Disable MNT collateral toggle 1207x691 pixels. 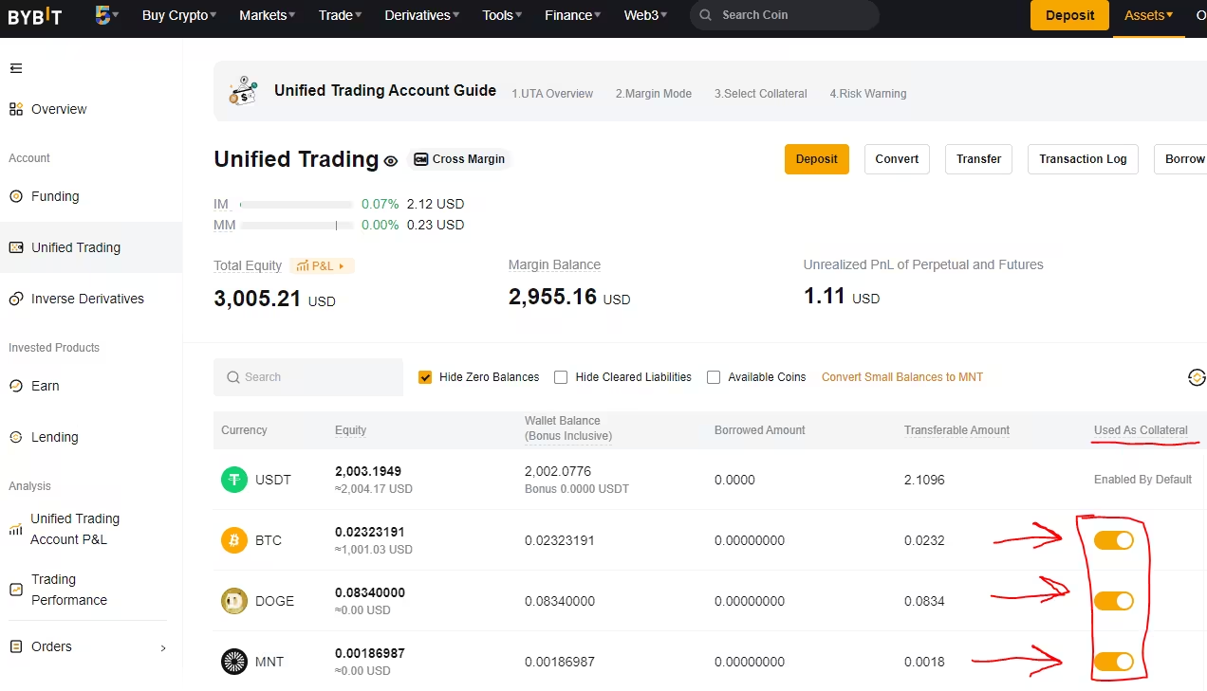1114,662
